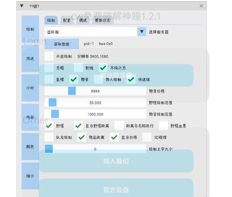This screenshot has width=232, height=197.
Task: Click the 加入我们 overlay button
Action: tap(116, 161)
